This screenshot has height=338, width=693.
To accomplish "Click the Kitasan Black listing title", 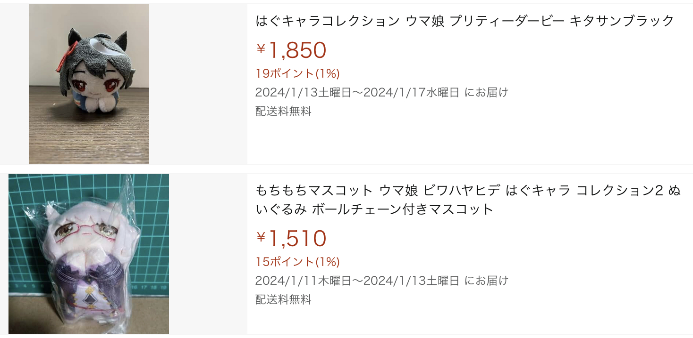I will (465, 21).
